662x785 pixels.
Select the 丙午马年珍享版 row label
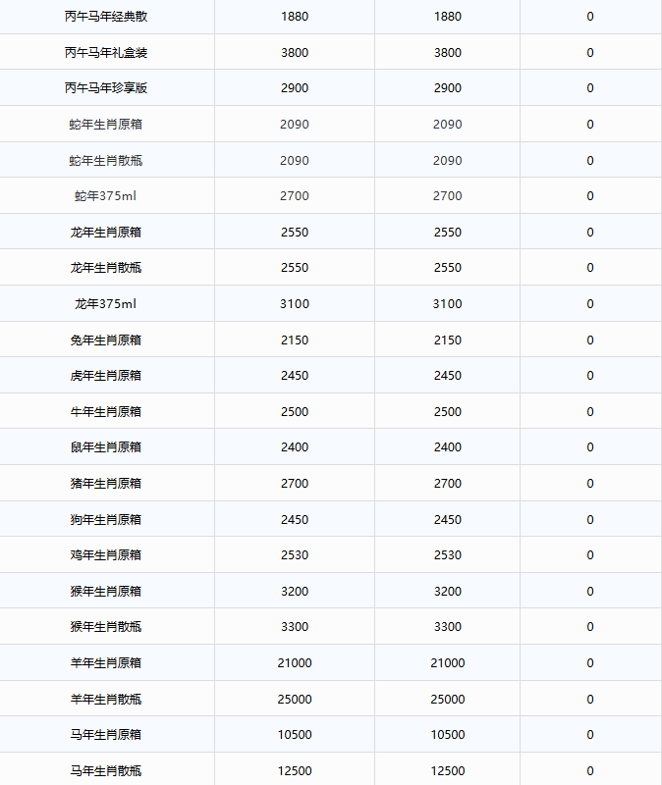click(x=106, y=88)
